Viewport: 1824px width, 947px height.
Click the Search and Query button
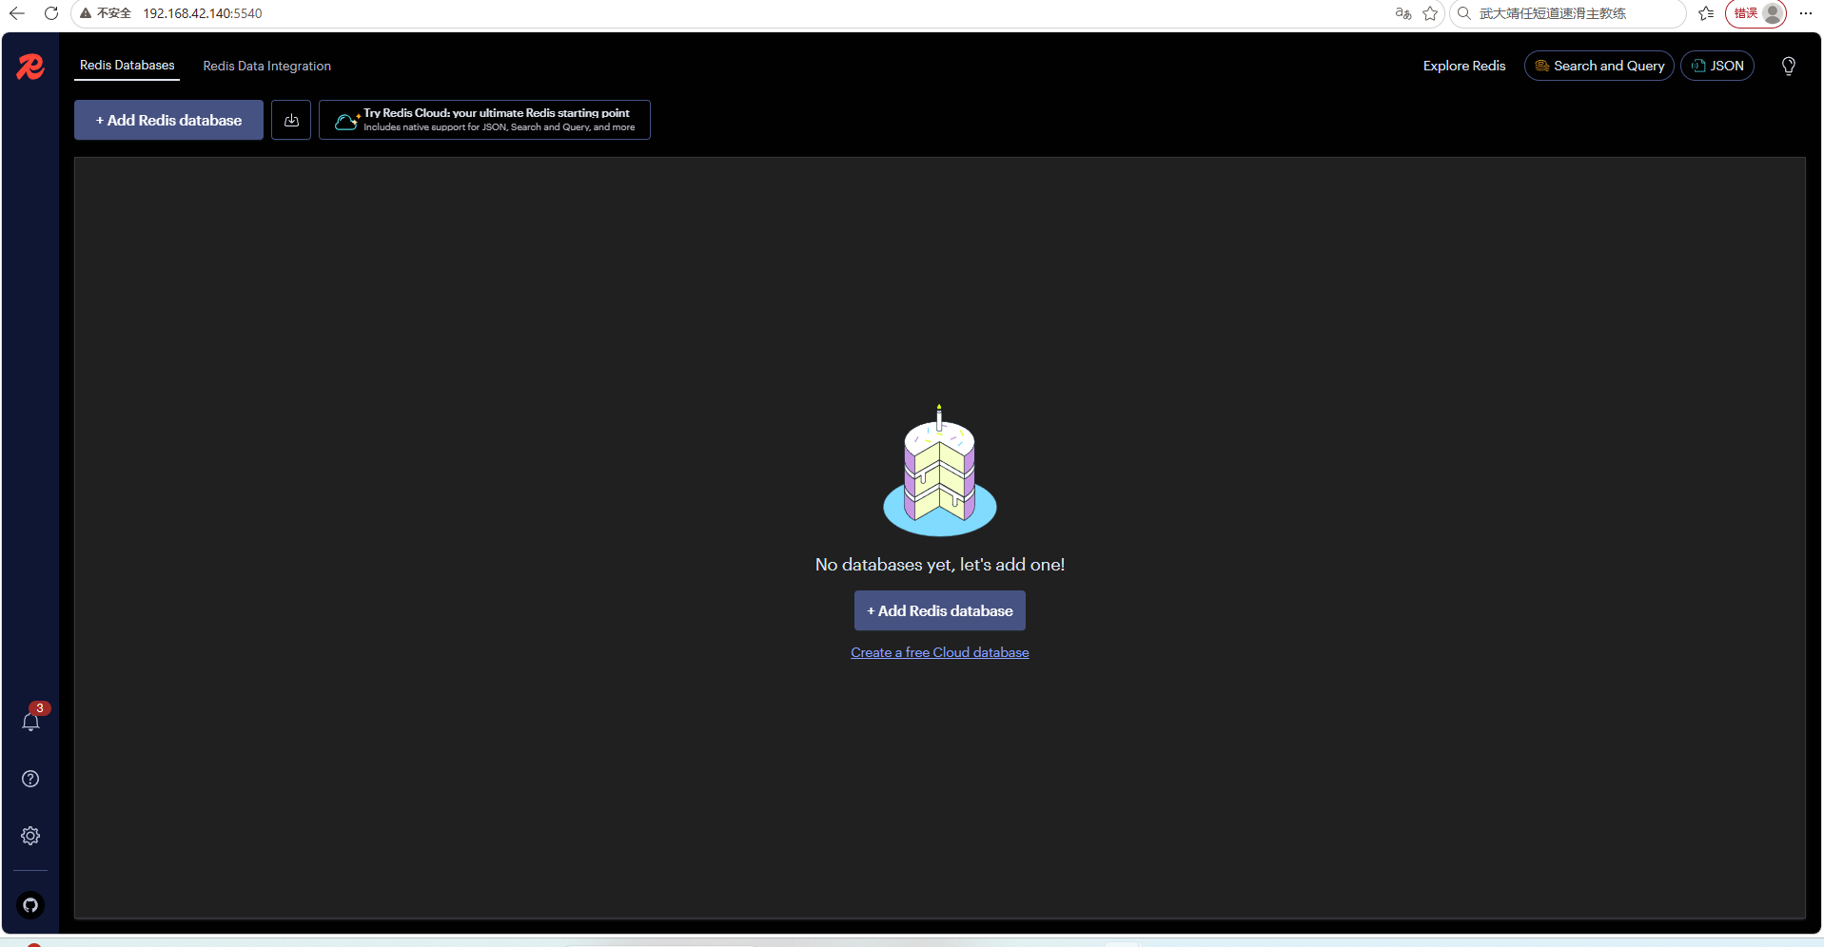(x=1599, y=66)
